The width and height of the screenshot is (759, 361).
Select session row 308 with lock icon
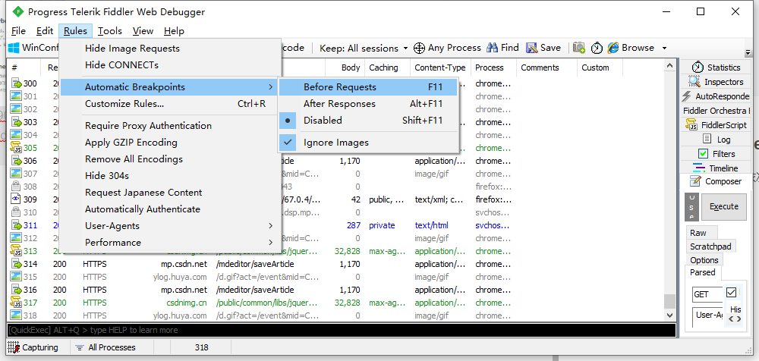coord(17,187)
